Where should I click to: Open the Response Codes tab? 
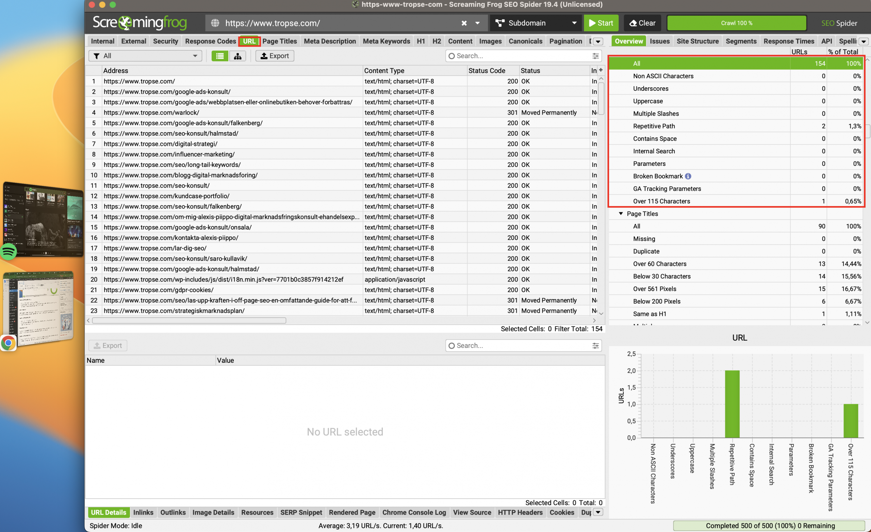click(x=210, y=41)
